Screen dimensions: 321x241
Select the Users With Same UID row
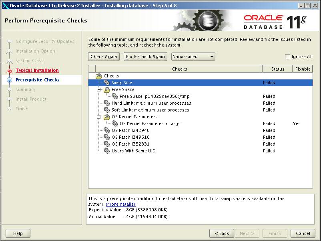201,151
